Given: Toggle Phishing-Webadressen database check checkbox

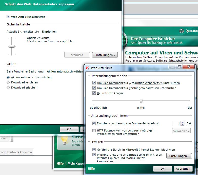Looking at the screenshot, I should [x=94, y=88].
